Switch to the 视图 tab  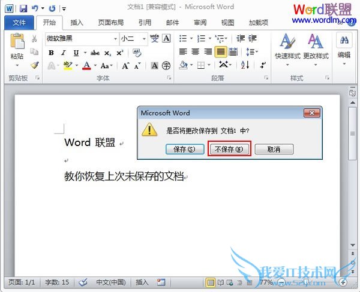[x=227, y=23]
